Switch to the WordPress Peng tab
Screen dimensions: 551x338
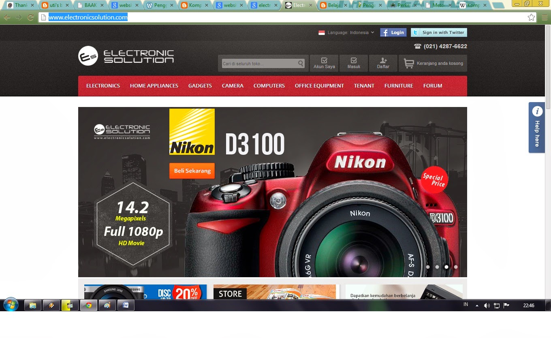click(159, 5)
